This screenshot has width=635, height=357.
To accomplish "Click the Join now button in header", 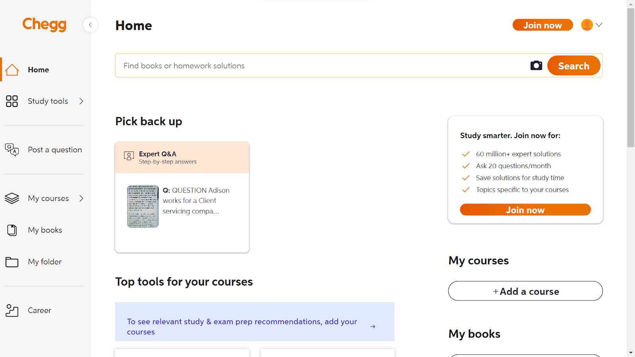I will 543,25.
